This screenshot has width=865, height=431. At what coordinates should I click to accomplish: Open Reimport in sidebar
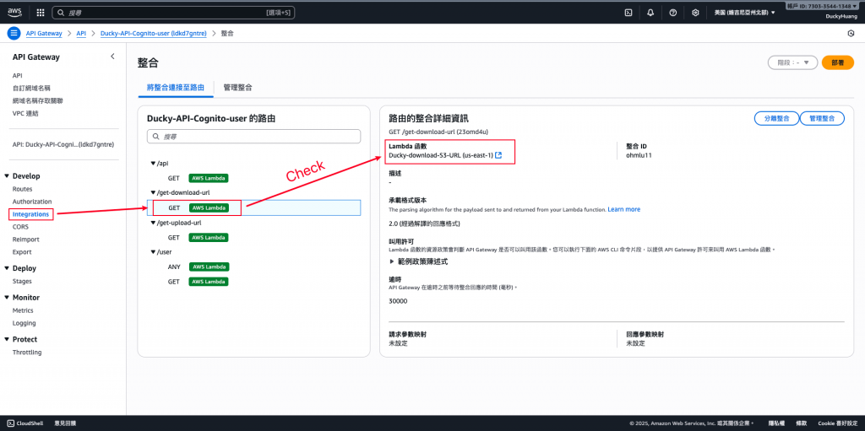pyautogui.click(x=26, y=240)
